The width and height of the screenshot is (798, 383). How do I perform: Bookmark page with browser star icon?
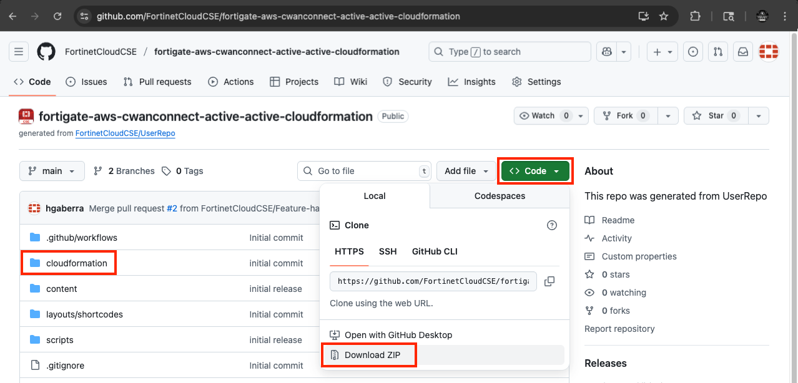(x=664, y=16)
